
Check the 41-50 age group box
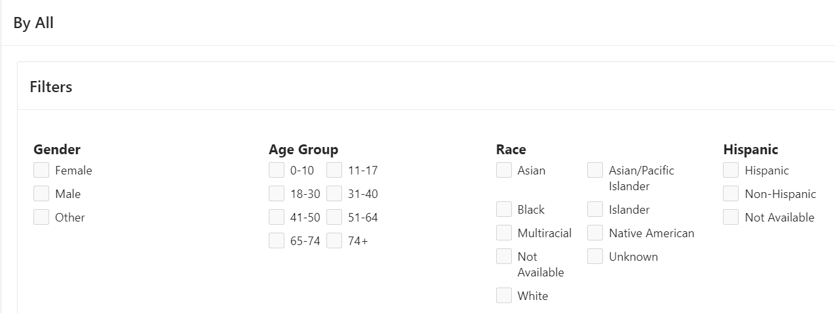tap(277, 218)
